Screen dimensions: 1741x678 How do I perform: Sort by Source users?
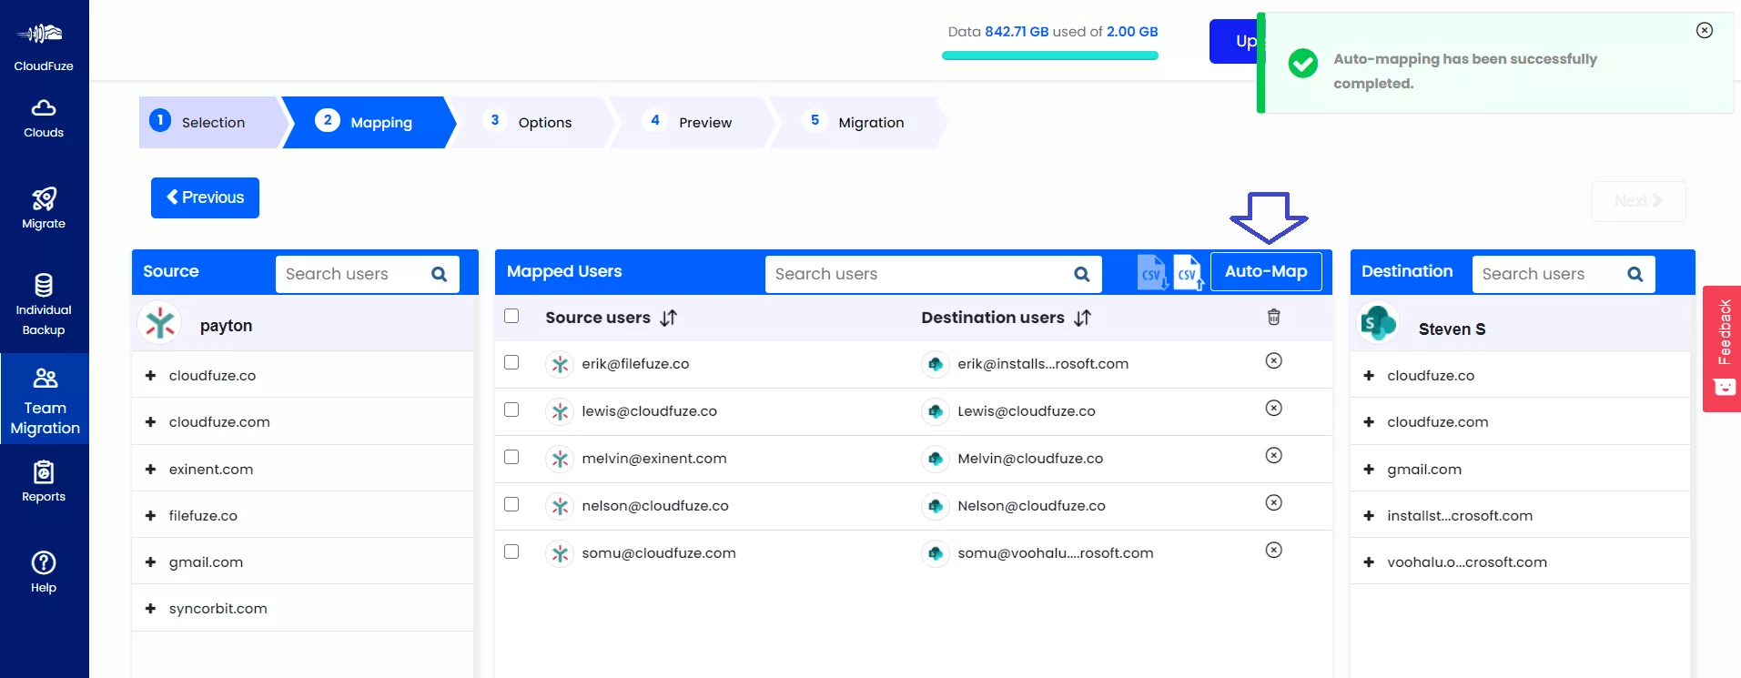[x=669, y=318]
